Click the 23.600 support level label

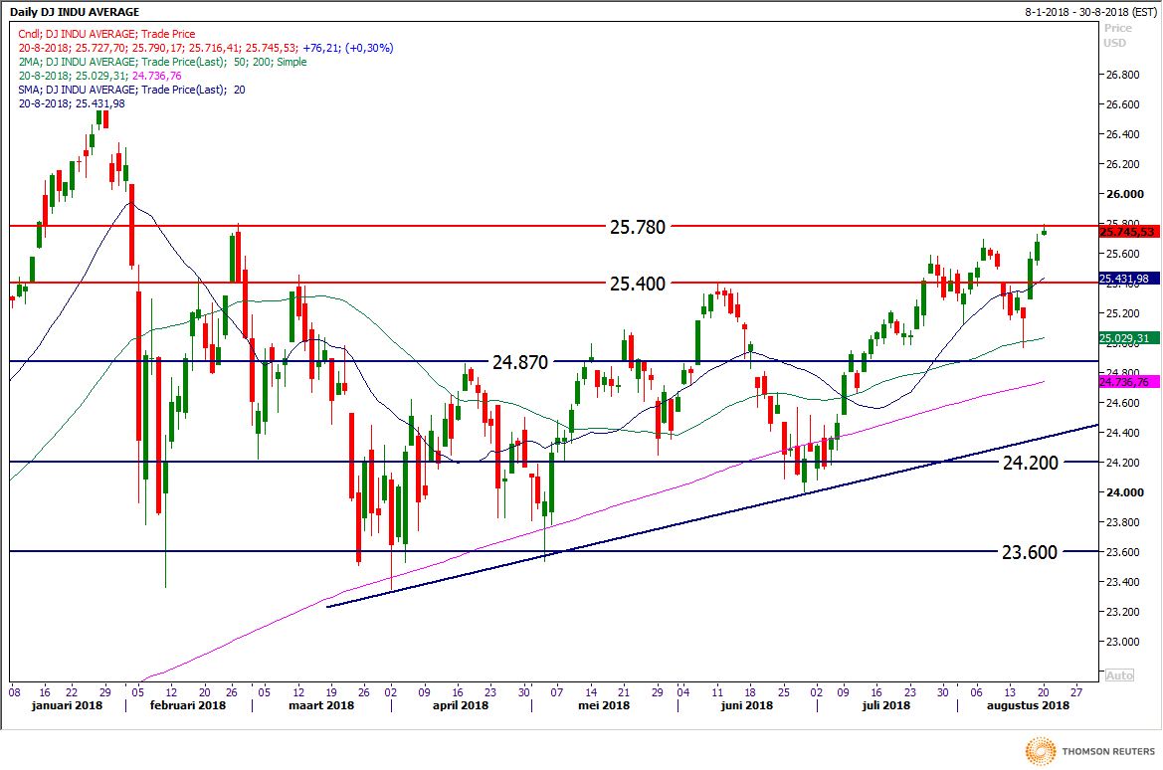coord(1029,552)
